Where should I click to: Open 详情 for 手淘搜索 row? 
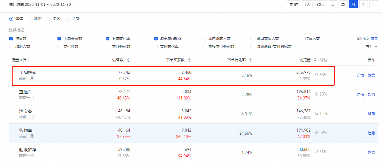point(360,75)
